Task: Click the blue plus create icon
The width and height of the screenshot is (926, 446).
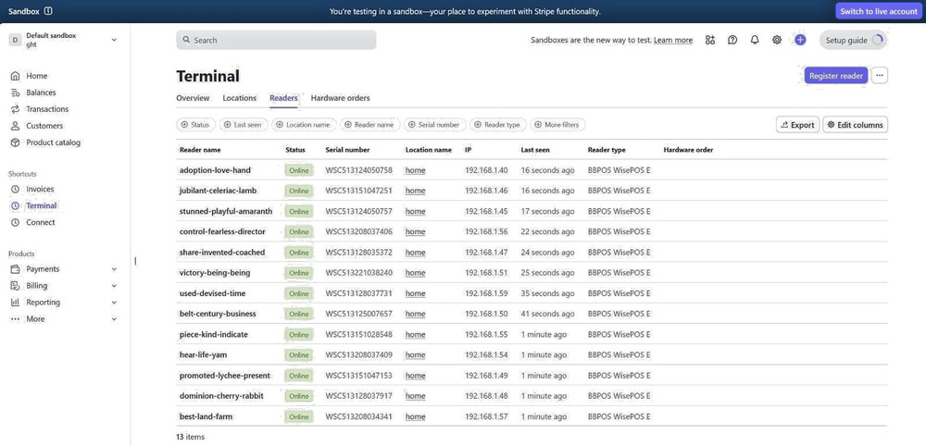Action: click(x=800, y=40)
